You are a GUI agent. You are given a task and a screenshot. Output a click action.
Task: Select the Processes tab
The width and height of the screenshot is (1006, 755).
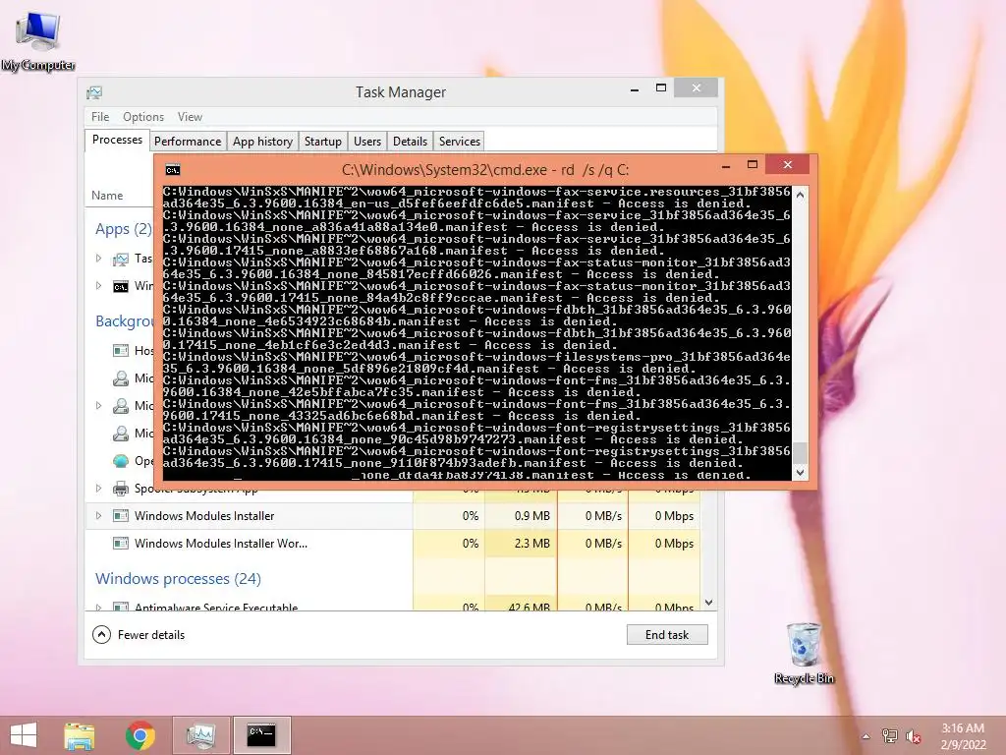pos(117,140)
